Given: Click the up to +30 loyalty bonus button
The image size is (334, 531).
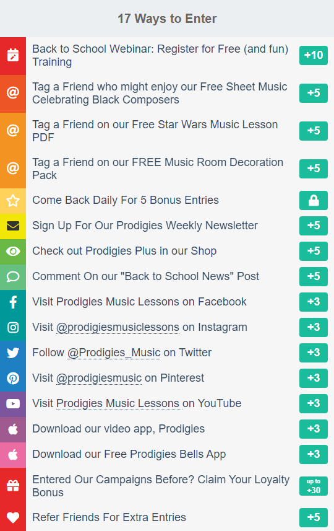Looking at the screenshot, I should click(x=314, y=486).
